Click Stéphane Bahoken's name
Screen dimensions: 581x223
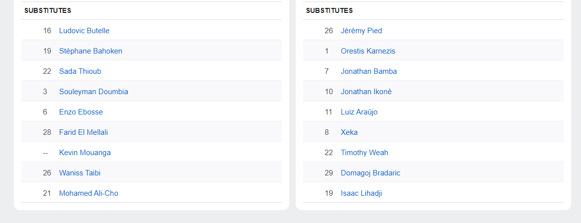click(x=91, y=51)
